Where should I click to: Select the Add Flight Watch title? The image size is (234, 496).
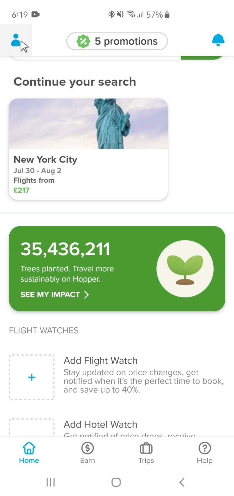(101, 361)
